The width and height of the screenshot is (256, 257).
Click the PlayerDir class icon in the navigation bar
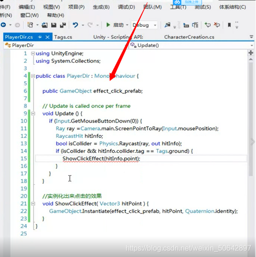click(x=8, y=45)
